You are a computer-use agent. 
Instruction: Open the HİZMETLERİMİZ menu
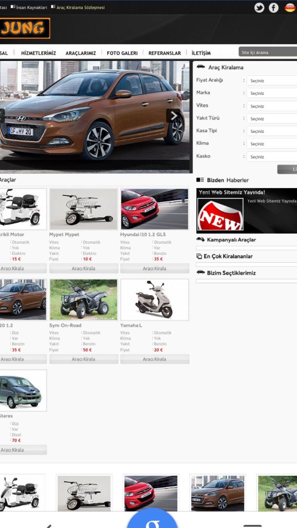38,53
